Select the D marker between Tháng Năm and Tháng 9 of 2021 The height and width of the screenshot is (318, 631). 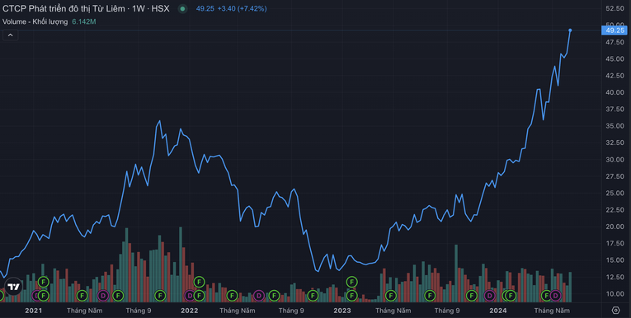pos(103,296)
